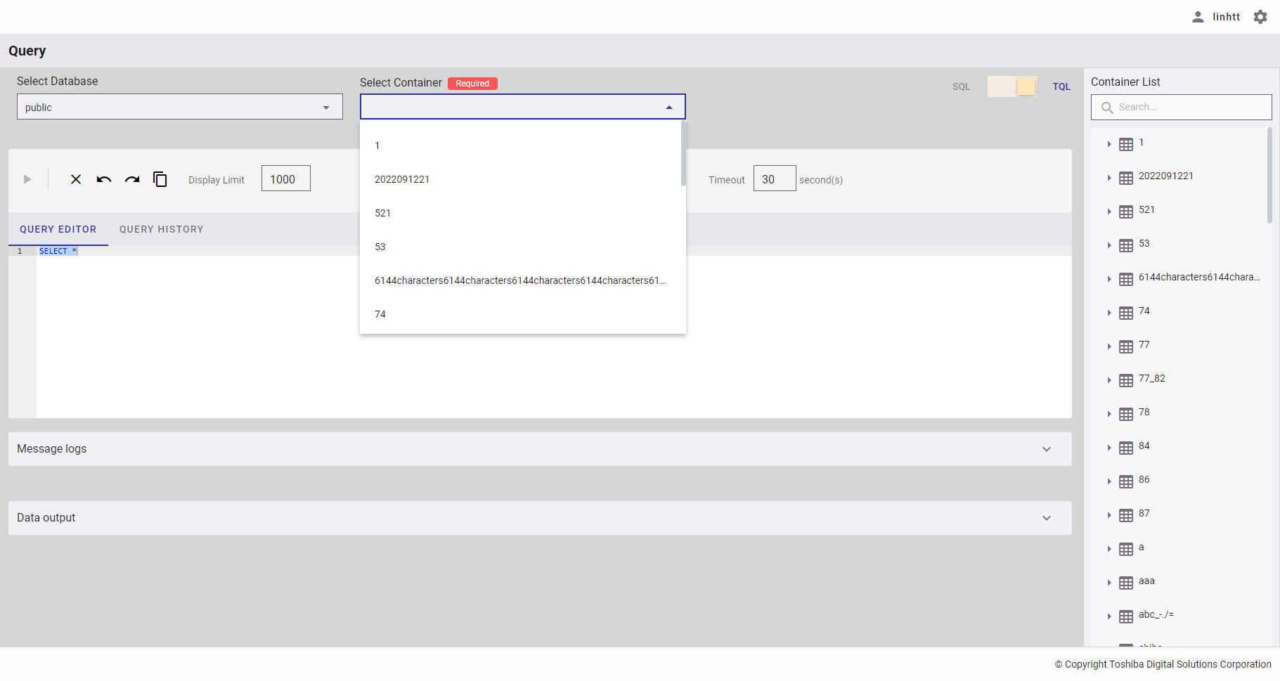Choose 521 from container dropdown list

tap(382, 213)
